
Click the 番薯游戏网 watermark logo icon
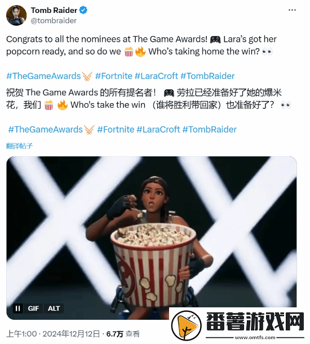coord(187,325)
